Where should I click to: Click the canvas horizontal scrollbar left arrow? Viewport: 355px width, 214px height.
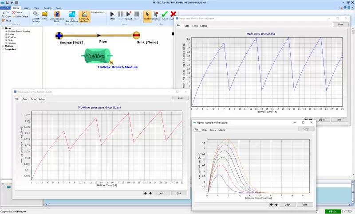[x=47, y=205]
